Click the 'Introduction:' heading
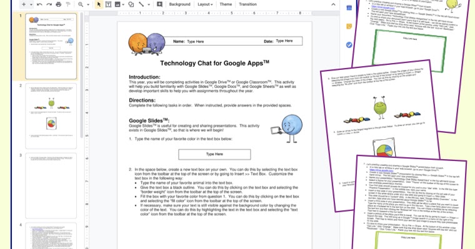The image size is (475, 249). coord(144,77)
